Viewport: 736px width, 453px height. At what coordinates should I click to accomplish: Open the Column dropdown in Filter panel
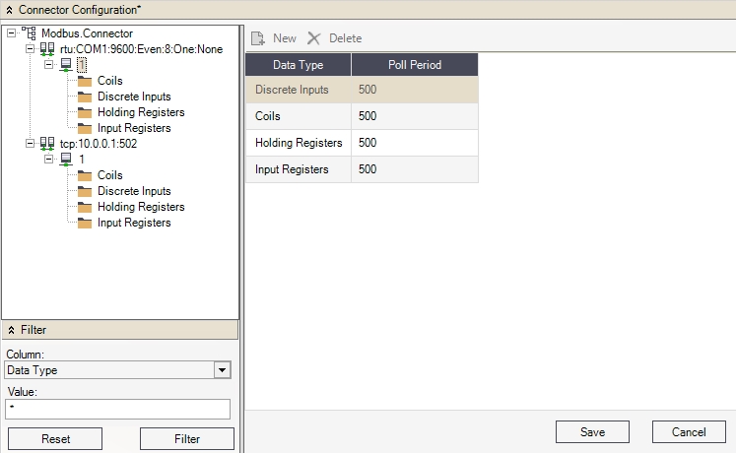click(223, 370)
